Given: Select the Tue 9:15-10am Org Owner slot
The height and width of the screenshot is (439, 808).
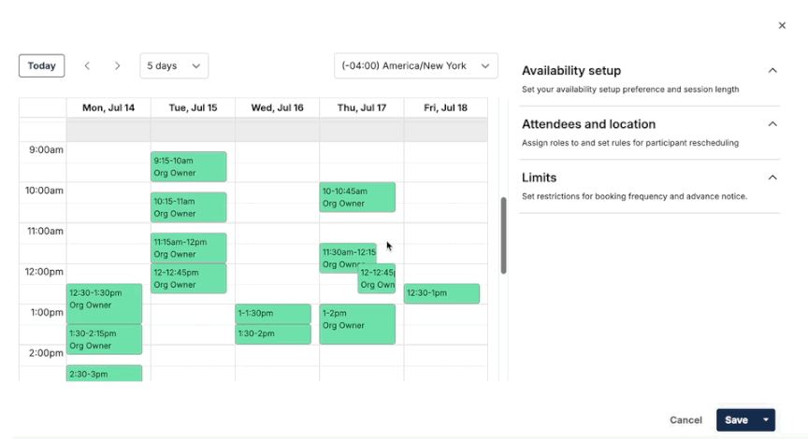Looking at the screenshot, I should (189, 167).
